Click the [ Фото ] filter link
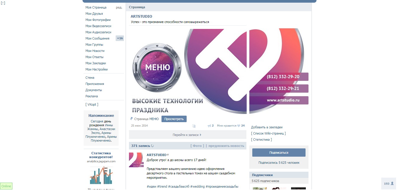 [x=197, y=146]
